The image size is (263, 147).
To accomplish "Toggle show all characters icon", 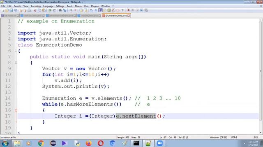I will (x=96, y=10).
